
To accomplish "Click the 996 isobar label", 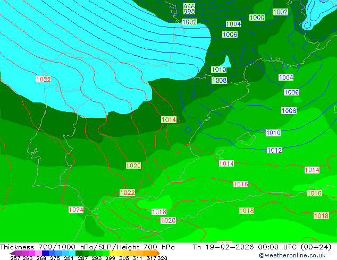I will tap(189, 6).
